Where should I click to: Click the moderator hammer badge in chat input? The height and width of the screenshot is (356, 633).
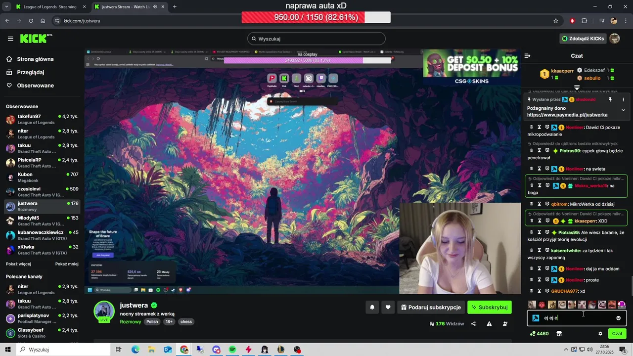[536, 318]
